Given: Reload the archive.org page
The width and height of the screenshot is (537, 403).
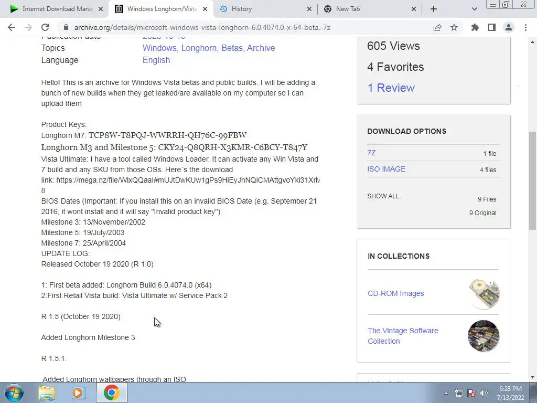Looking at the screenshot, I should pyautogui.click(x=45, y=27).
